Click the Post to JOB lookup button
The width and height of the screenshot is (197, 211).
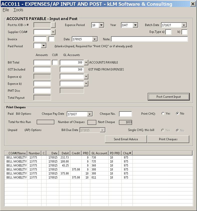point(53,25)
